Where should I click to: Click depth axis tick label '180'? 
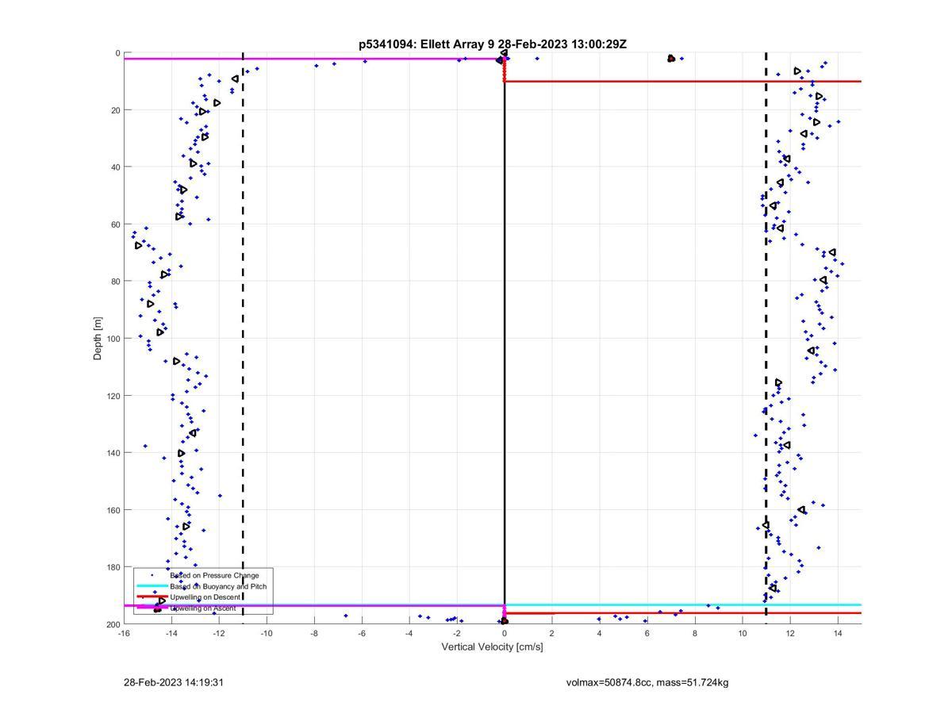[113, 567]
